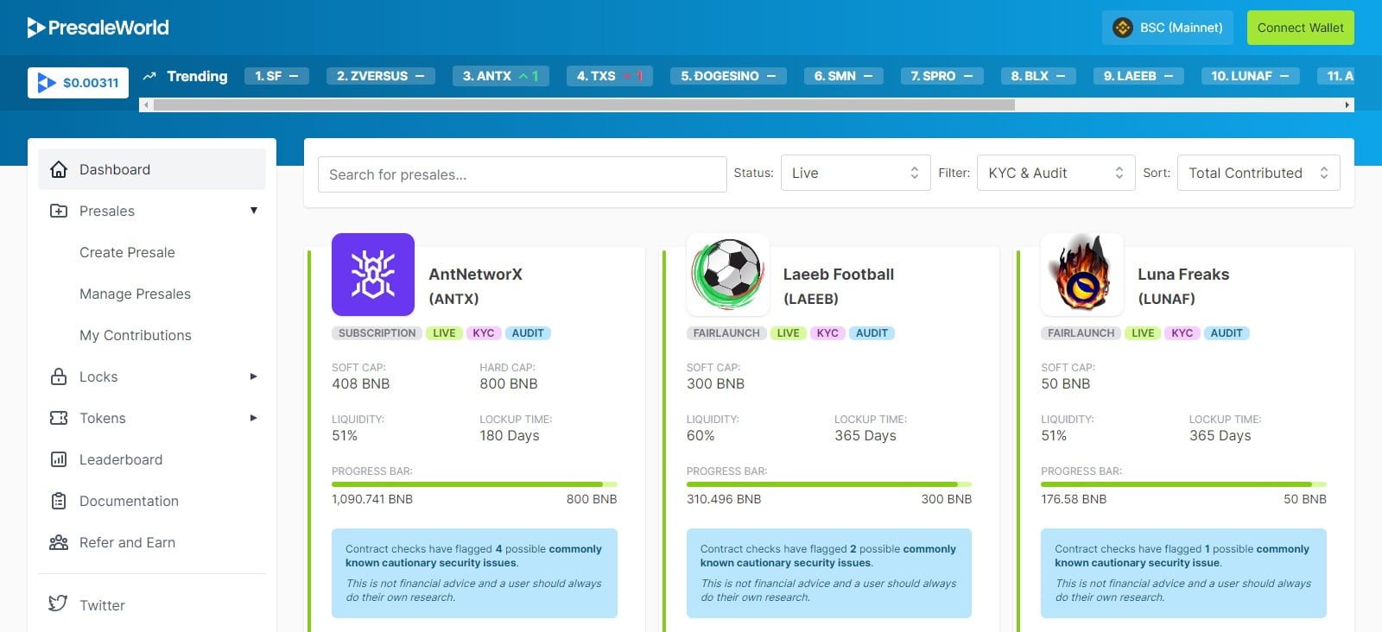Click the Connect Wallet button
This screenshot has width=1382, height=632.
tap(1300, 28)
